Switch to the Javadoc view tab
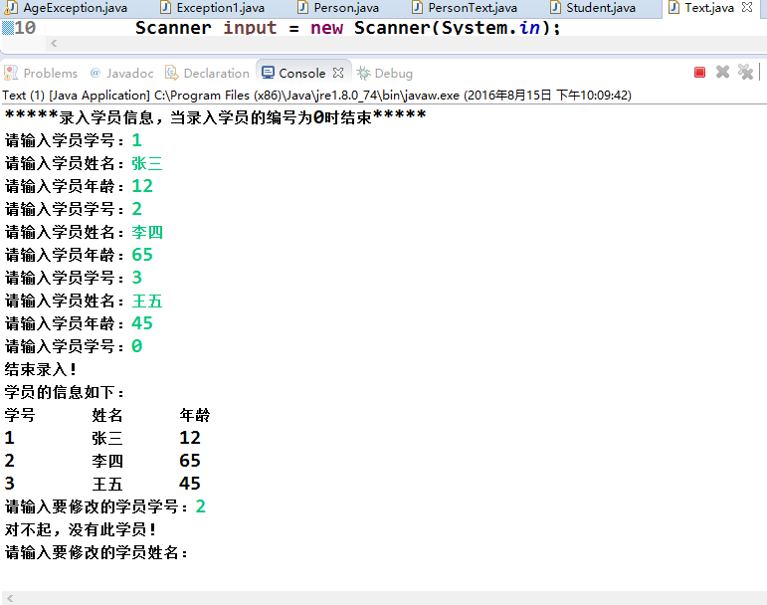This screenshot has height=605, width=767. tap(122, 74)
